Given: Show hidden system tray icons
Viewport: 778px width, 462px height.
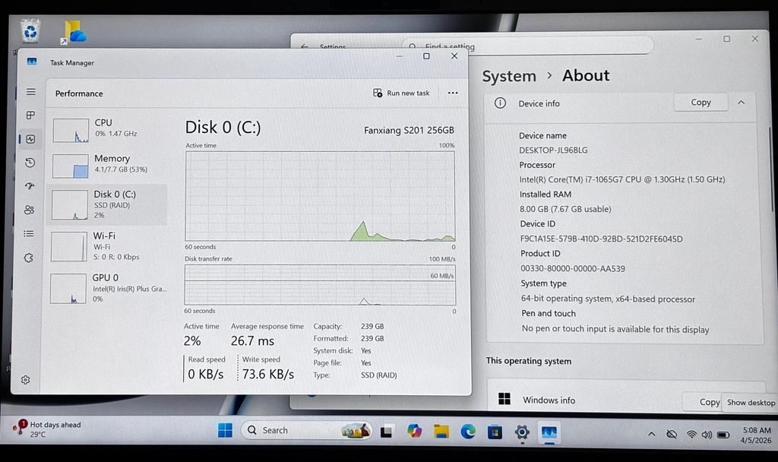Looking at the screenshot, I should 651,434.
